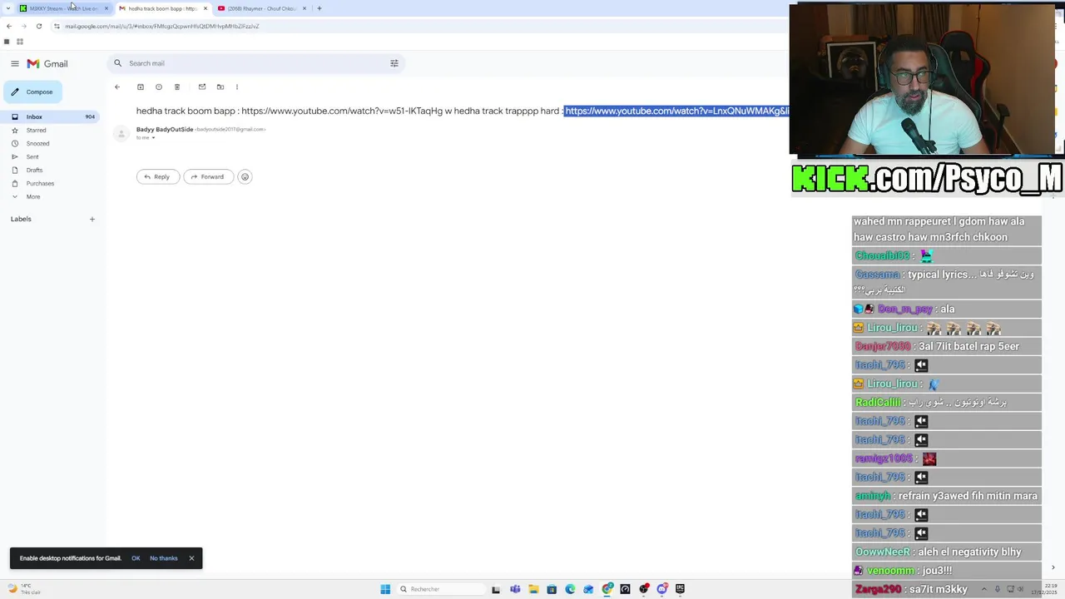This screenshot has height=599, width=1065.
Task: Go back in browser history
Action: click(9, 26)
